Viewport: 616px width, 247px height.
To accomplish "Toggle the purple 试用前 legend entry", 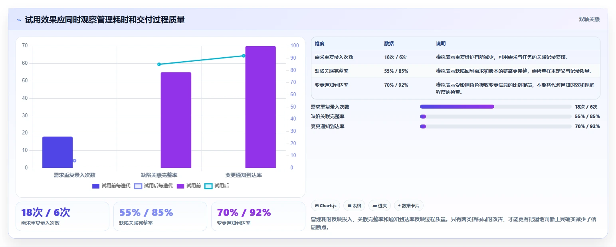I will 189,186.
